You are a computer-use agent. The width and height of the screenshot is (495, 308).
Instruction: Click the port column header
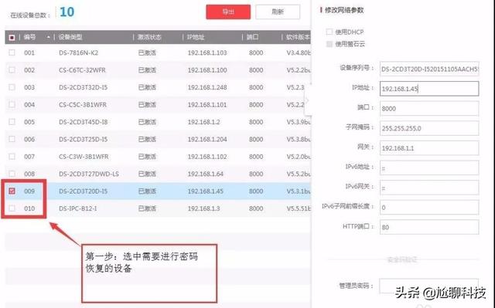[253, 37]
